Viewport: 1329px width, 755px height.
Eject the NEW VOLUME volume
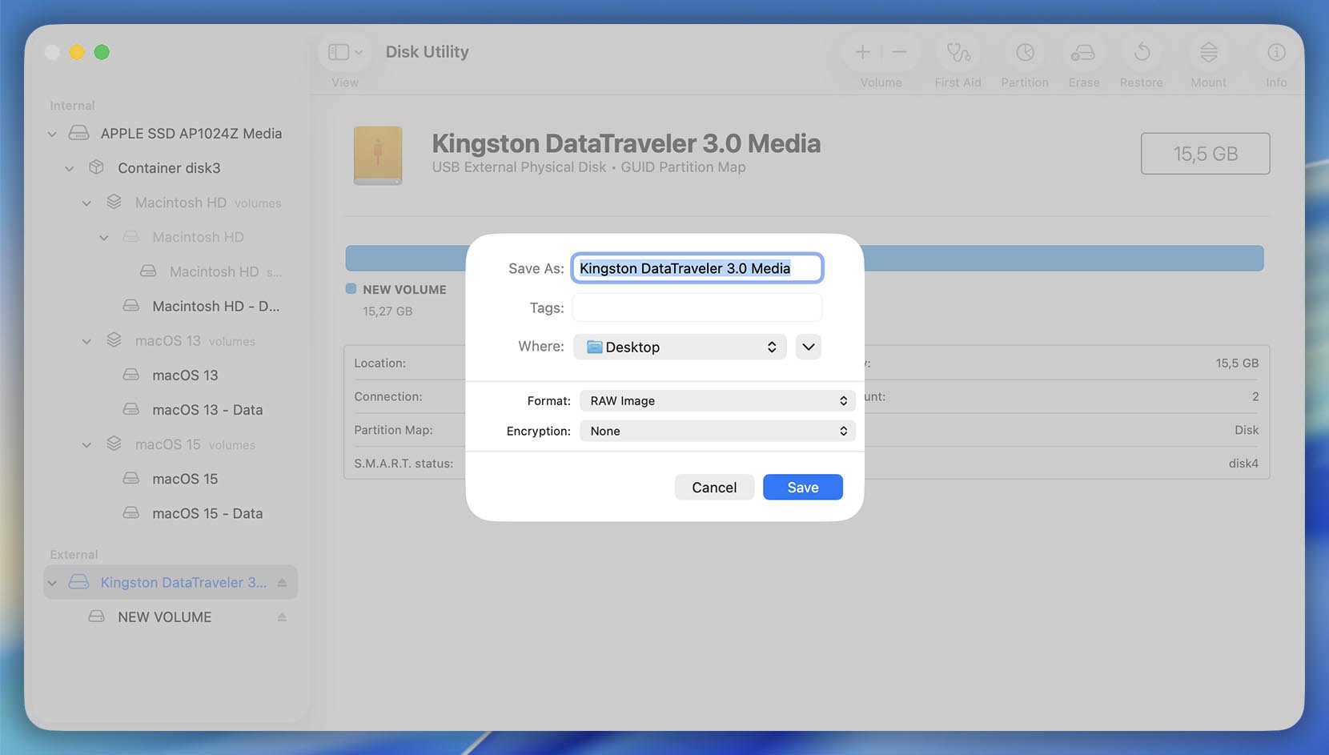pos(282,617)
